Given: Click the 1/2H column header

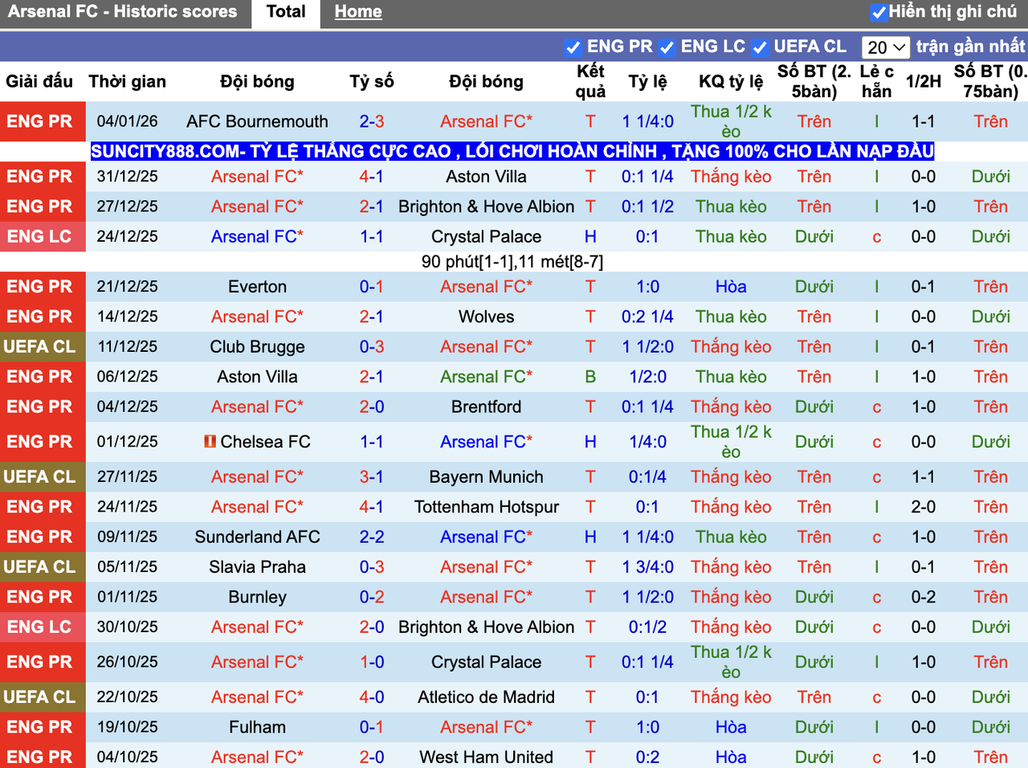Looking at the screenshot, I should click(x=924, y=81).
